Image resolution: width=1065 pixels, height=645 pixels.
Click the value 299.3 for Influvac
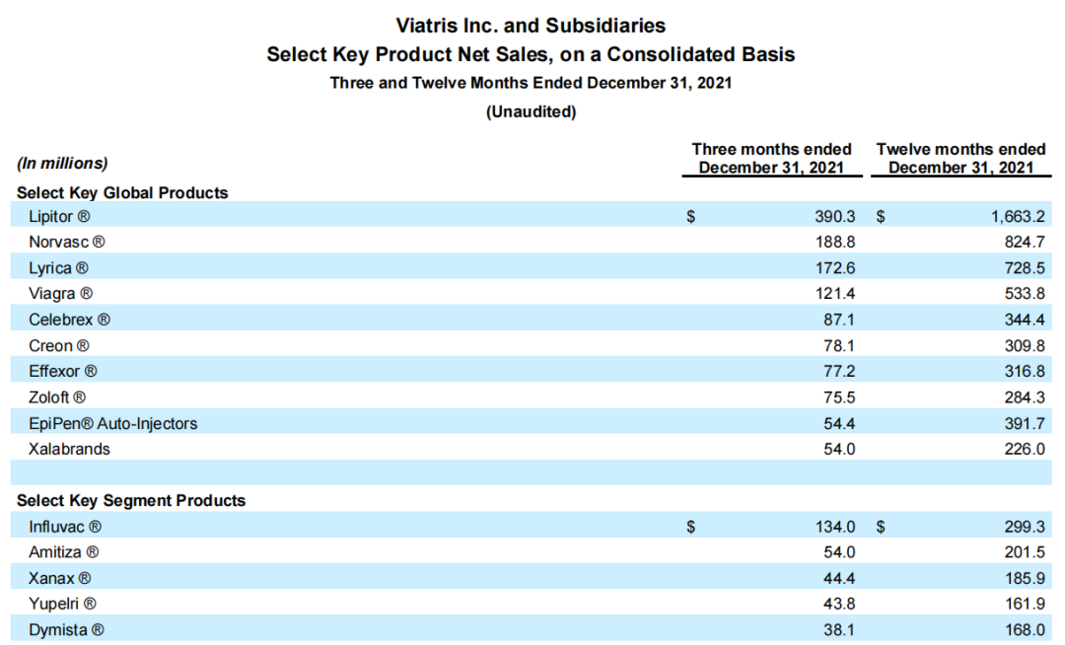[x=1025, y=527]
